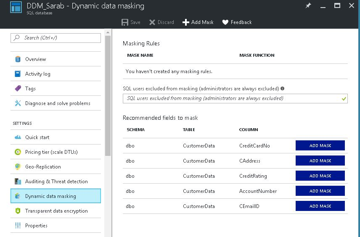
Task: Click the Discard X icon
Action: click(x=152, y=22)
